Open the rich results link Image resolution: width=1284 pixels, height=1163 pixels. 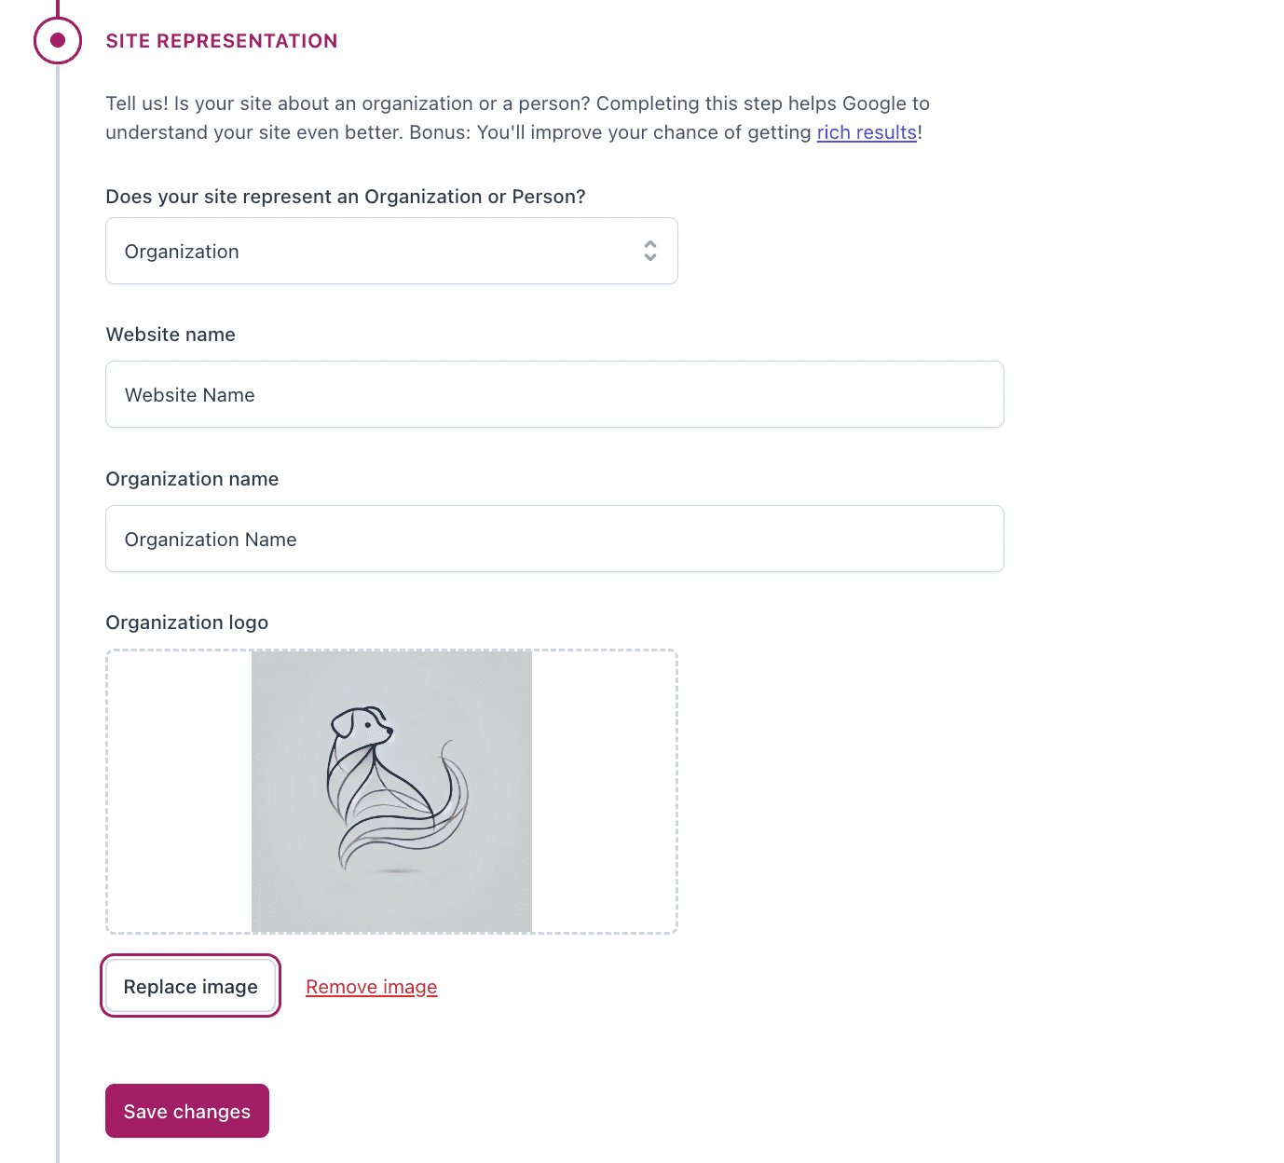pos(866,132)
